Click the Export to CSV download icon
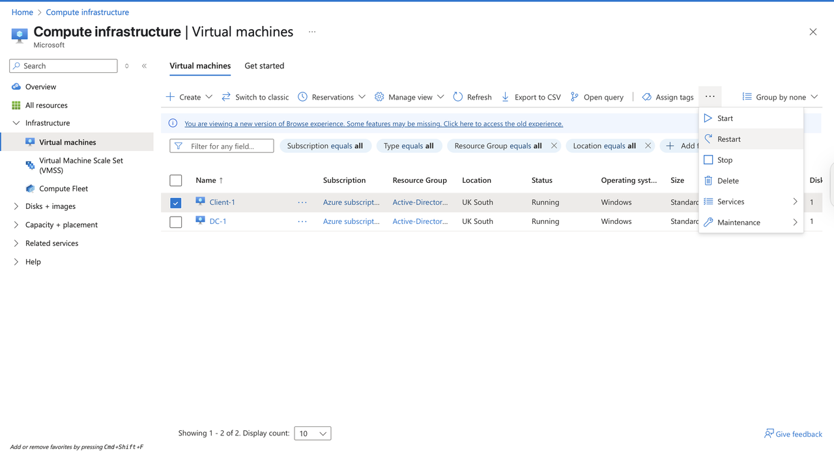This screenshot has height=453, width=834. tap(505, 97)
